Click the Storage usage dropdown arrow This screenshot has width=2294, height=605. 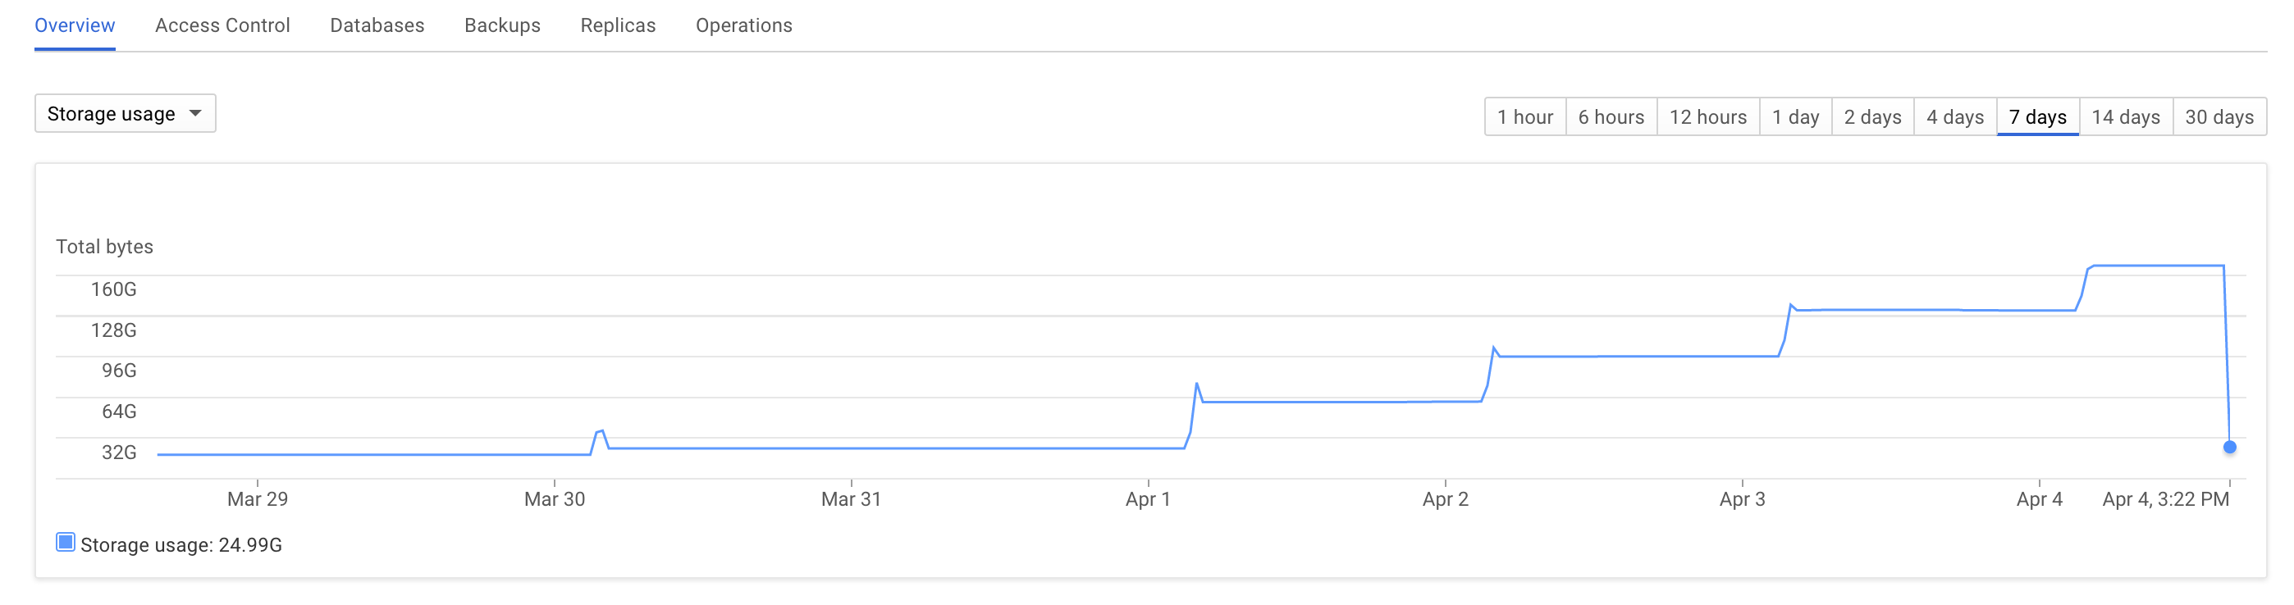pos(196,114)
